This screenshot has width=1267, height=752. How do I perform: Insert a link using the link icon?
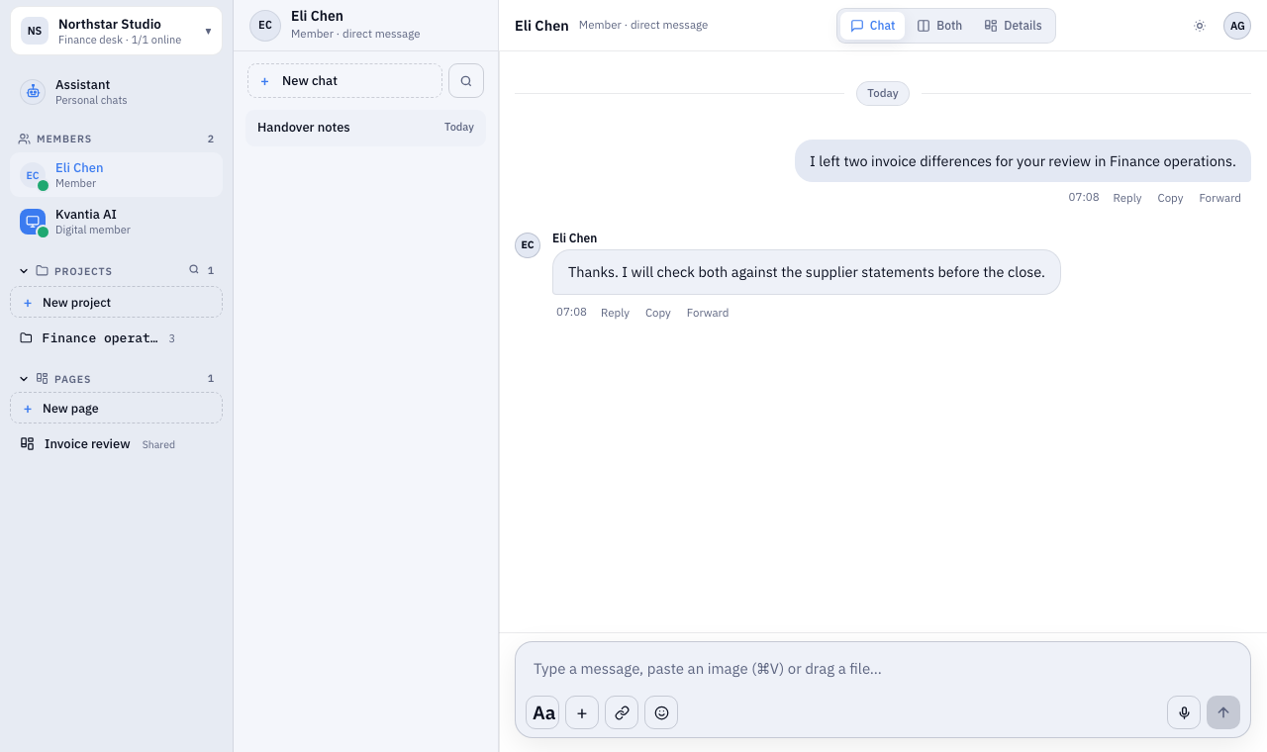point(622,712)
